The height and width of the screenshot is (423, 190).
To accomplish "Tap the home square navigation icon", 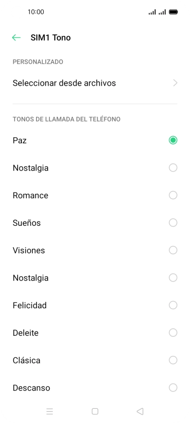I will [95, 412].
